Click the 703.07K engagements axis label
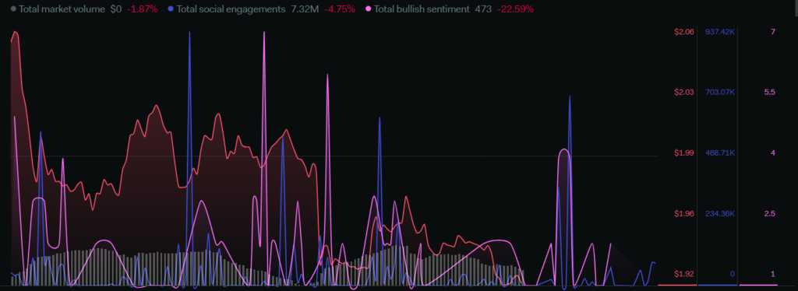Image resolution: width=798 pixels, height=291 pixels. tap(719, 92)
